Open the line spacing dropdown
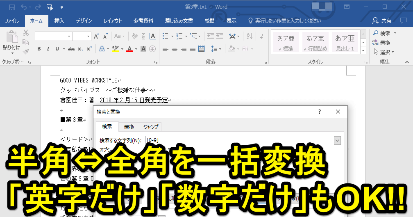The width and height of the screenshot is (413, 217). 216,49
